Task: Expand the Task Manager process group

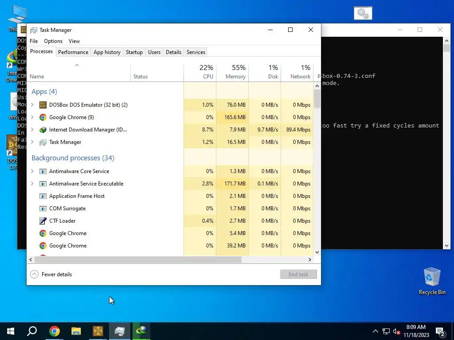Action: (32, 142)
